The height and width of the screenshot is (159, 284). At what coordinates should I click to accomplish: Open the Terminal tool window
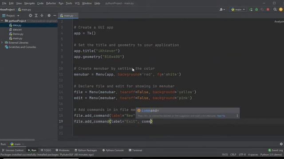pyautogui.click(x=135, y=150)
